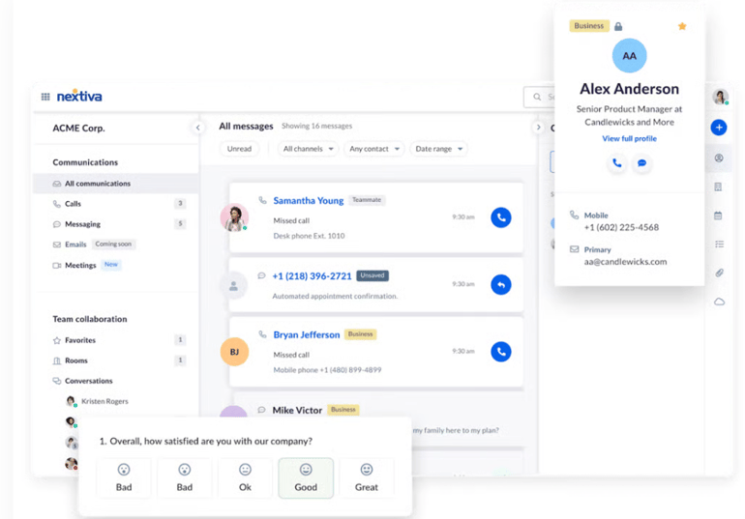Screen dimensions: 745x519
Task: Open Kristen Rogers conversation
Action: click(97, 401)
